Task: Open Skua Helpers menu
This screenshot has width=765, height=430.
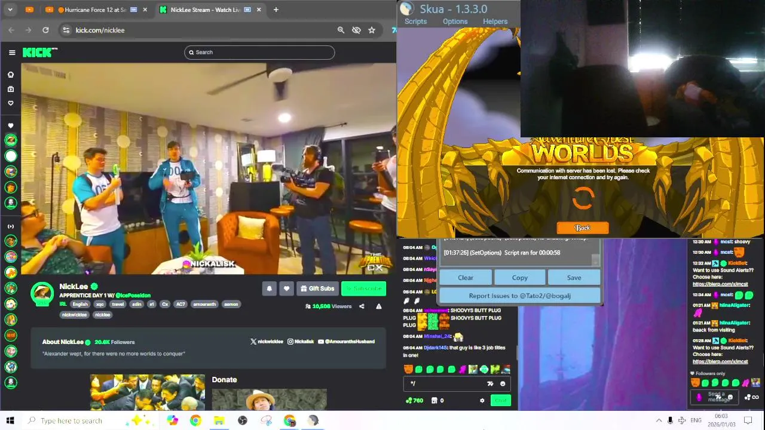Action: tap(495, 21)
